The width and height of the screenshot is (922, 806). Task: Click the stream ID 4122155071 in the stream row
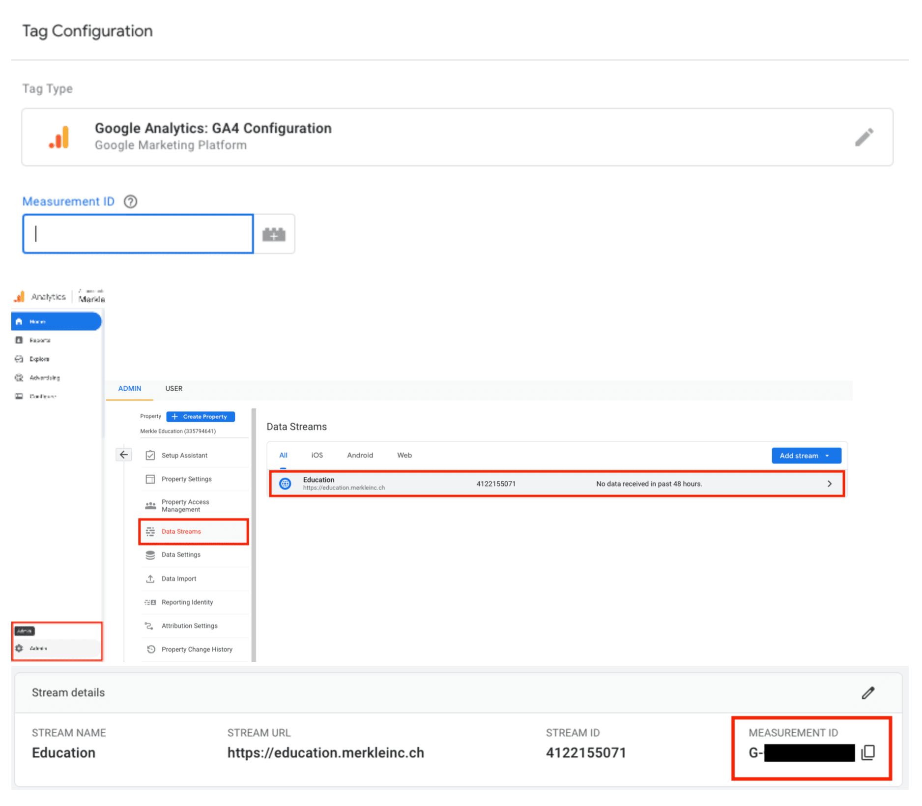[x=496, y=484]
